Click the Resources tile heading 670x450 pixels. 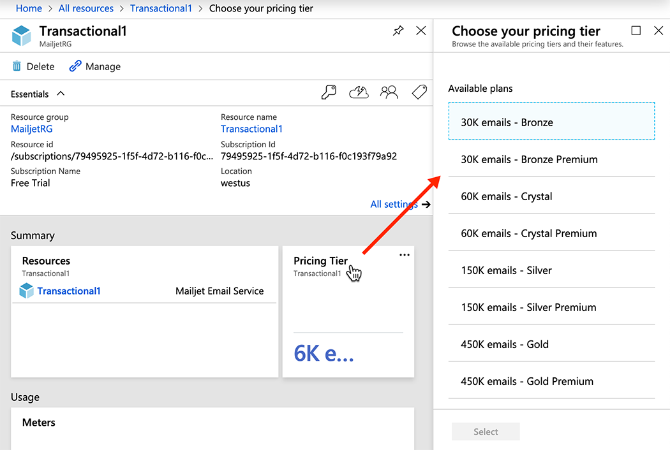(x=46, y=261)
